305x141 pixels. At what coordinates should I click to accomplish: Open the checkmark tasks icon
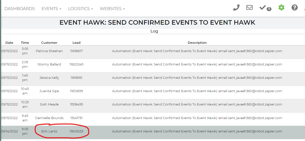click(x=263, y=8)
